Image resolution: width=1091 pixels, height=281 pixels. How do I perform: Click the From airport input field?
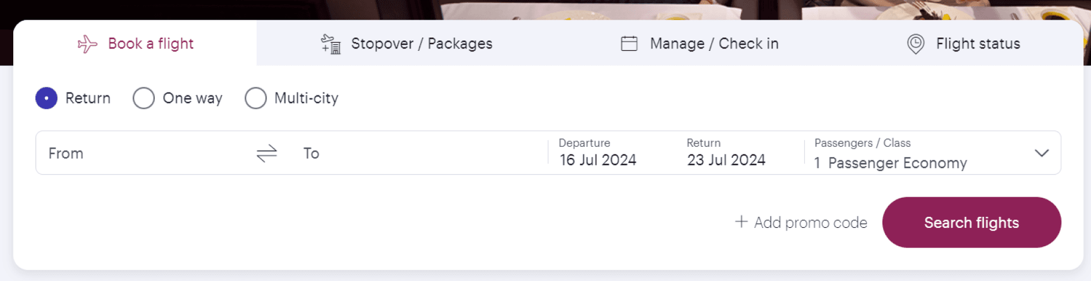(x=144, y=153)
